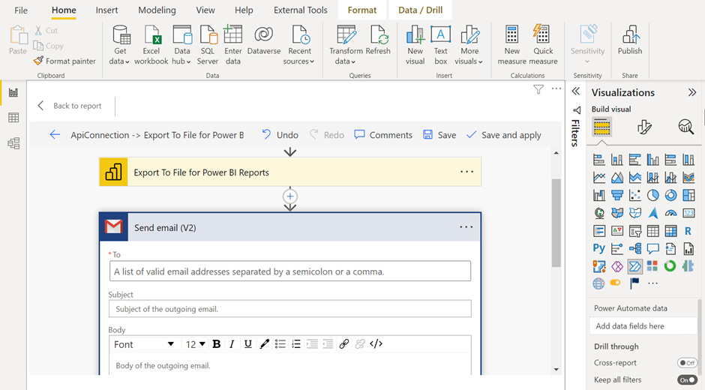
Task: Toggle the bulleted list in Body
Action: 280,344
